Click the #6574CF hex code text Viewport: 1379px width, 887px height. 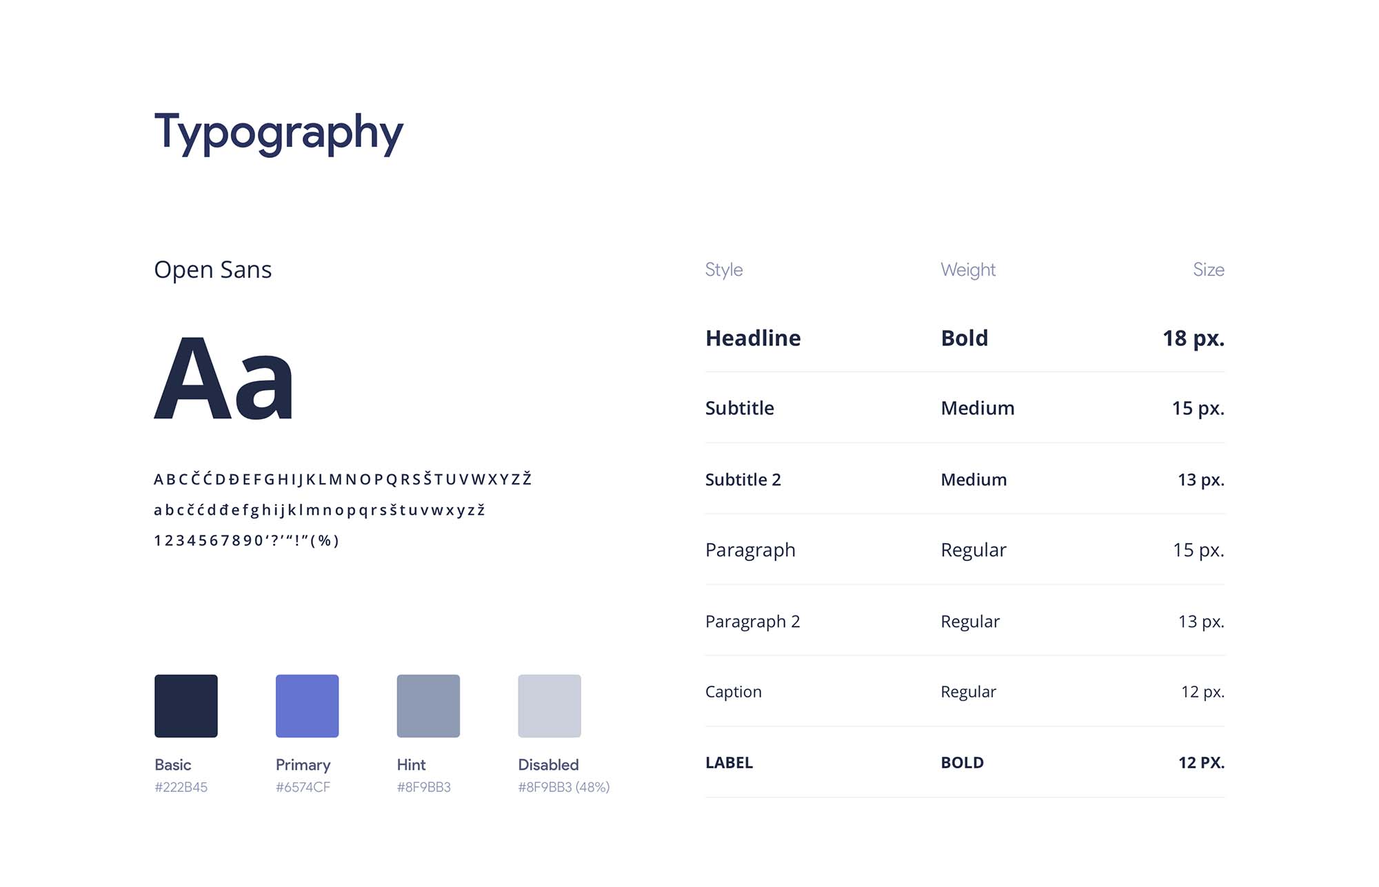(x=303, y=787)
